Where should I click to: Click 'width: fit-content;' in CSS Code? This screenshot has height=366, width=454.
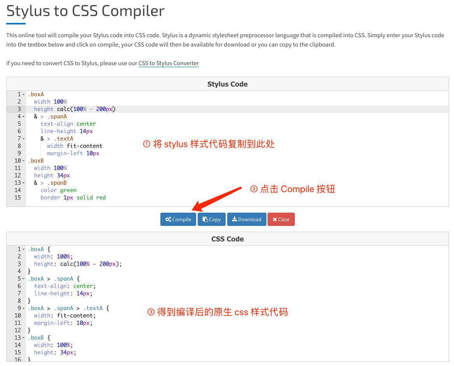tap(65, 316)
